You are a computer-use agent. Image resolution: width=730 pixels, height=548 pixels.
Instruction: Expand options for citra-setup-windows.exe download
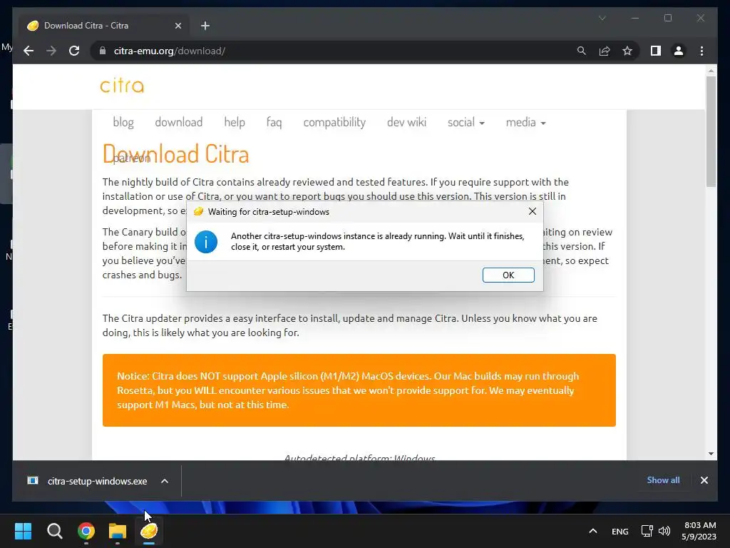pyautogui.click(x=165, y=481)
